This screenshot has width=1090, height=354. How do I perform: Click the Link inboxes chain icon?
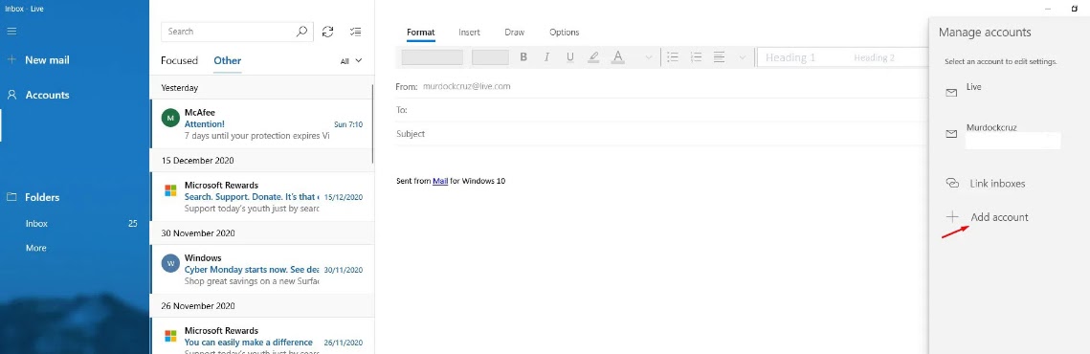pos(952,184)
